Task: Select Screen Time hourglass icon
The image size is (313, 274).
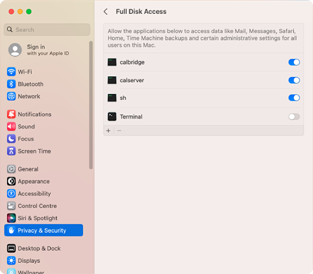Action: point(11,151)
